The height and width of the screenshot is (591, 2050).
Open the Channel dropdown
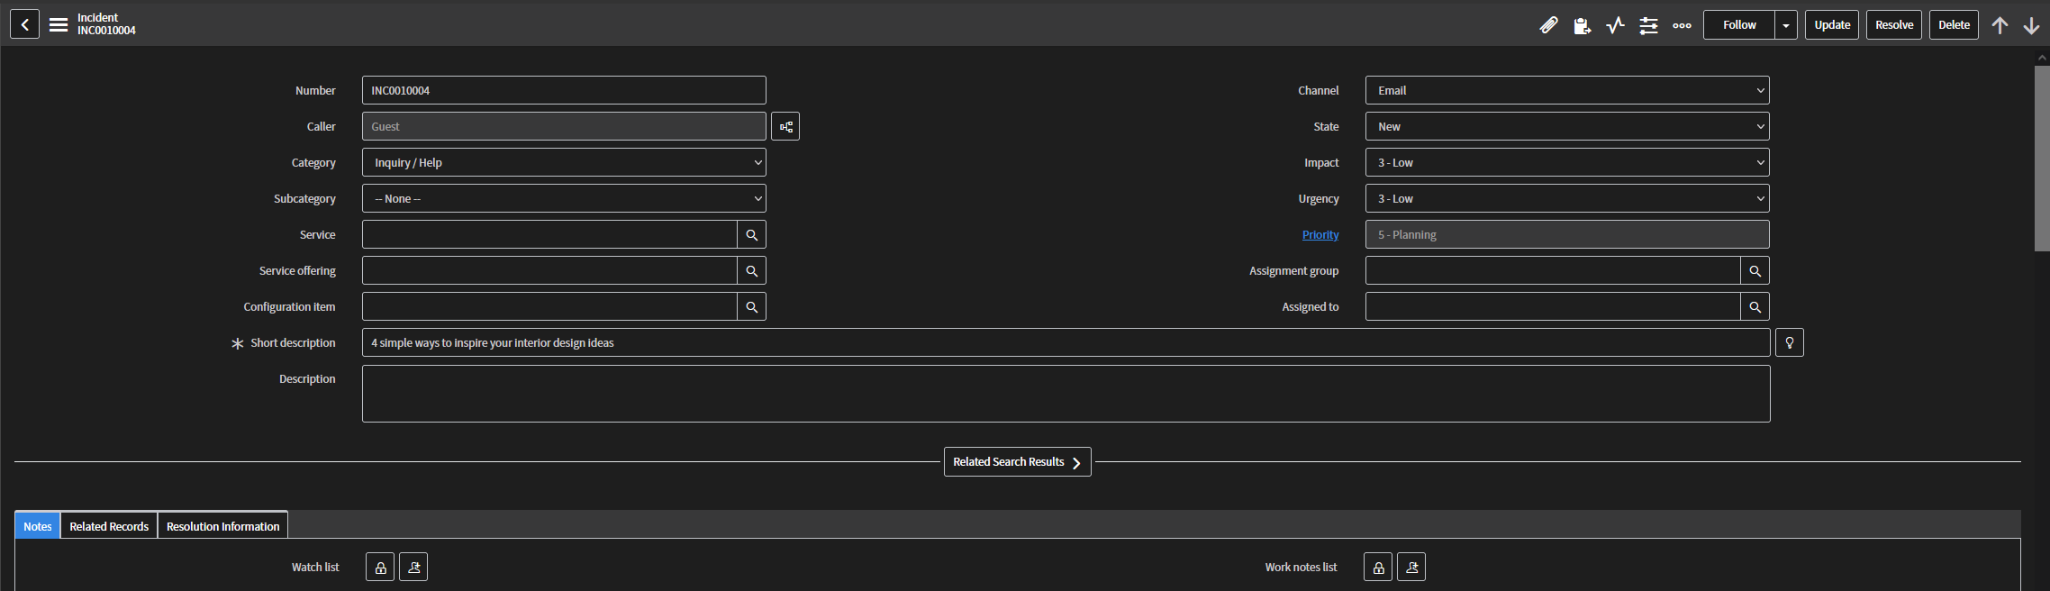click(1567, 90)
